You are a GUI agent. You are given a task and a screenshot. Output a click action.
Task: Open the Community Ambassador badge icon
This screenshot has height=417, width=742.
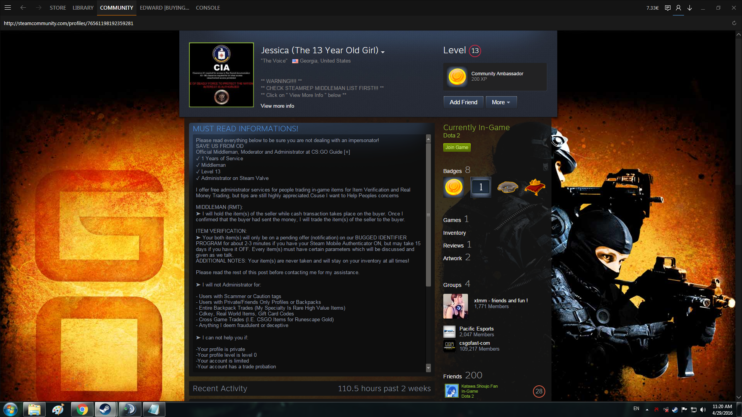tap(457, 76)
